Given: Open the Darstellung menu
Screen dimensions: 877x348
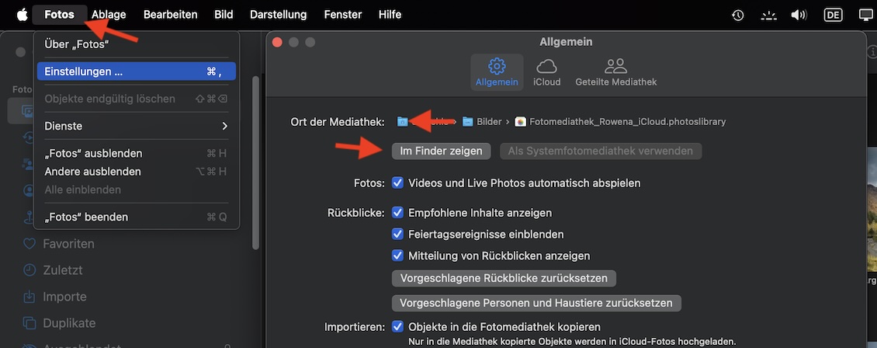Looking at the screenshot, I should point(279,14).
